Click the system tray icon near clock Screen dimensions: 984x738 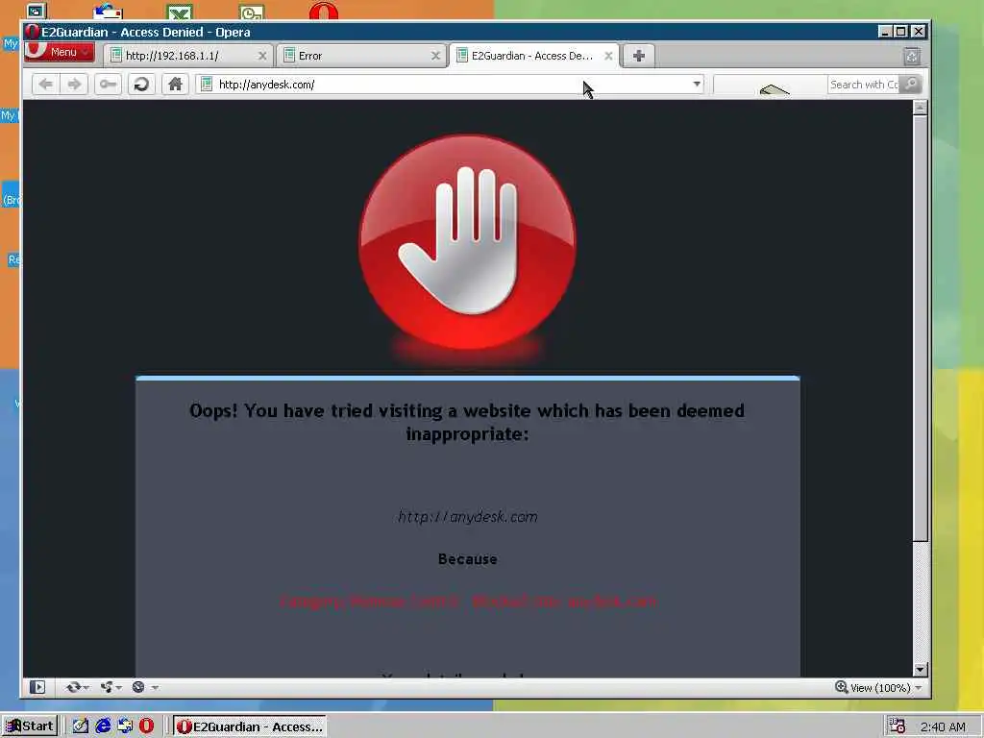[898, 726]
